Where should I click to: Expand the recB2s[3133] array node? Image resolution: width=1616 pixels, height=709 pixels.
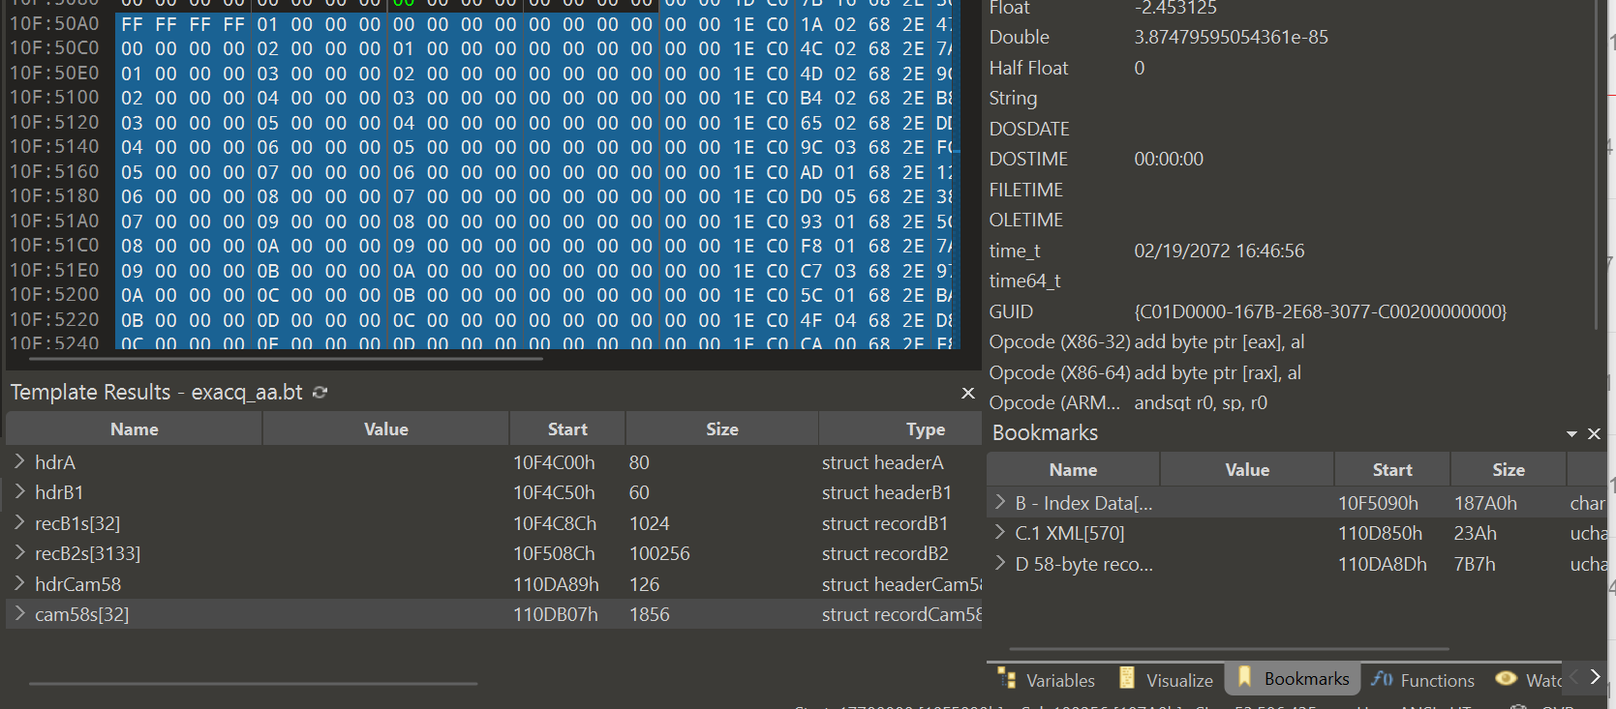click(19, 553)
